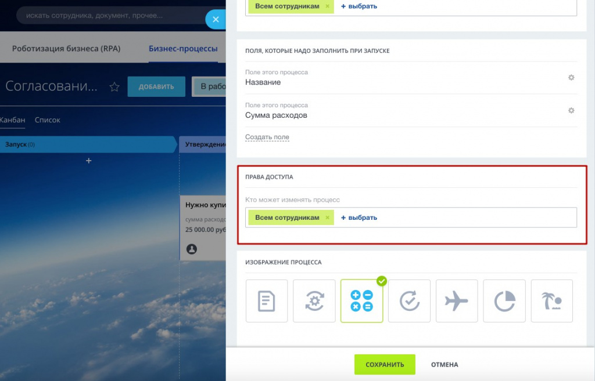Screen dimensions: 595x381
Task: Switch to Роботизация бизнеса (RPA) tab
Action: [66, 49]
